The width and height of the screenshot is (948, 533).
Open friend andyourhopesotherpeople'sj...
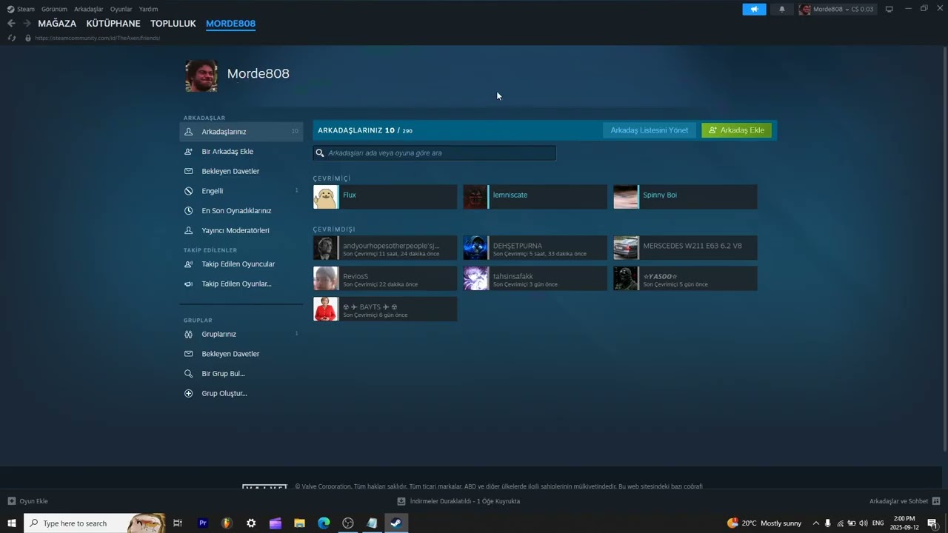click(385, 248)
